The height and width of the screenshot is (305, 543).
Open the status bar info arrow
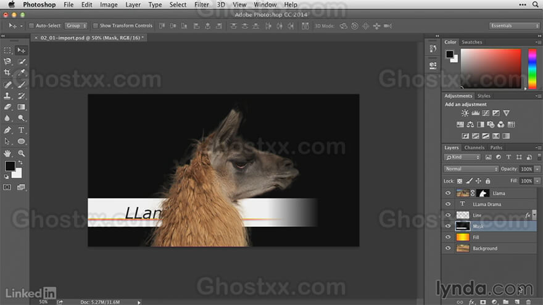139,303
